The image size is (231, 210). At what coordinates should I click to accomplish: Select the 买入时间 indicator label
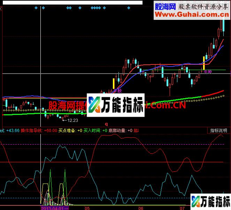(92, 131)
